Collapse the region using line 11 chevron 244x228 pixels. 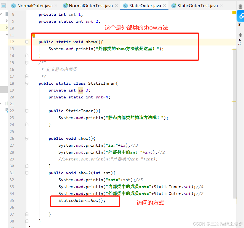tap(7, 35)
